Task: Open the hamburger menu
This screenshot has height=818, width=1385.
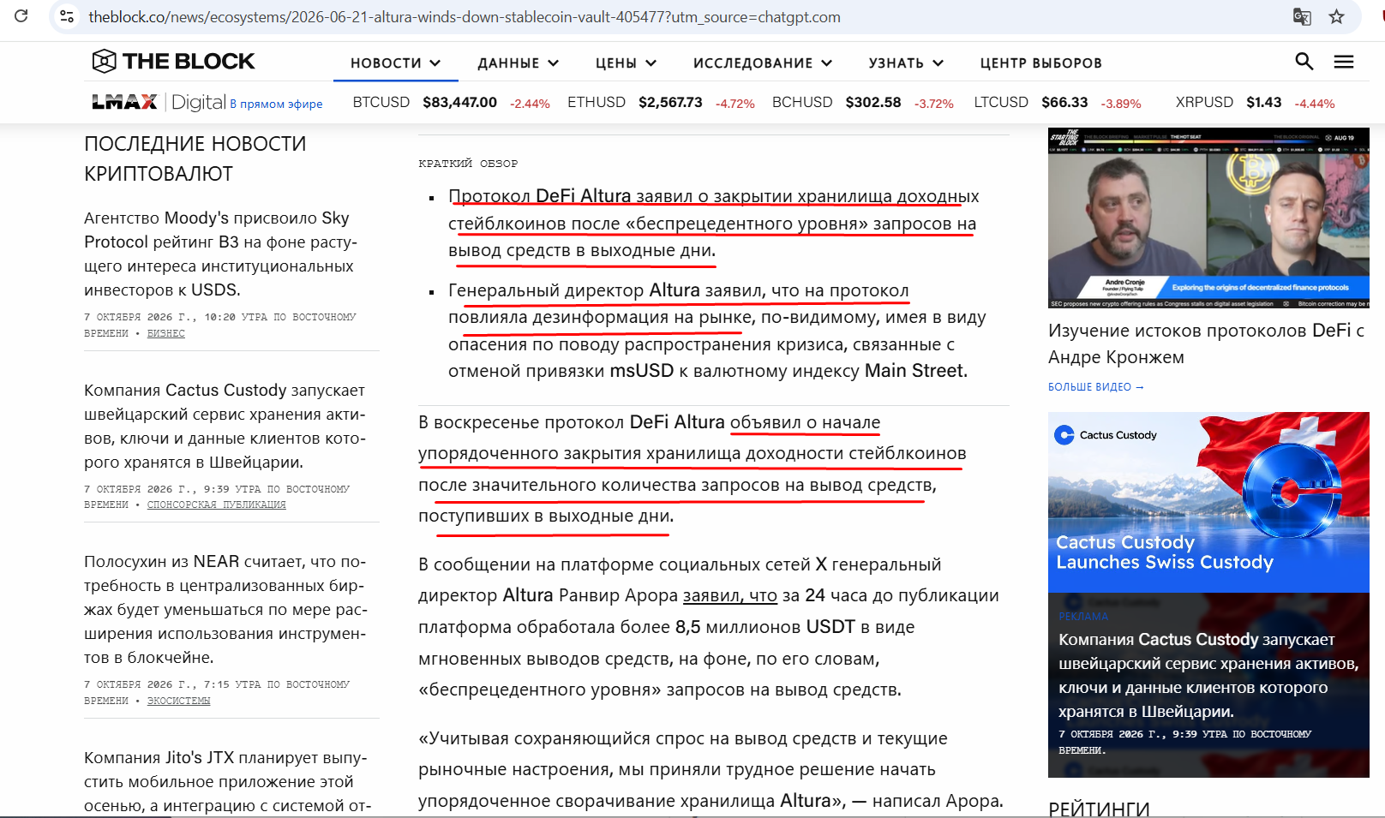Action: (x=1344, y=62)
